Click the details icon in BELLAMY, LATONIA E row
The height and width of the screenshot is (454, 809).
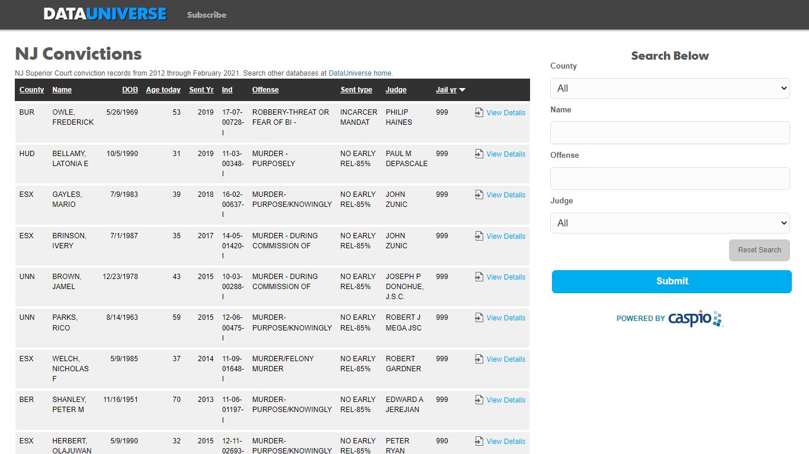pos(479,154)
